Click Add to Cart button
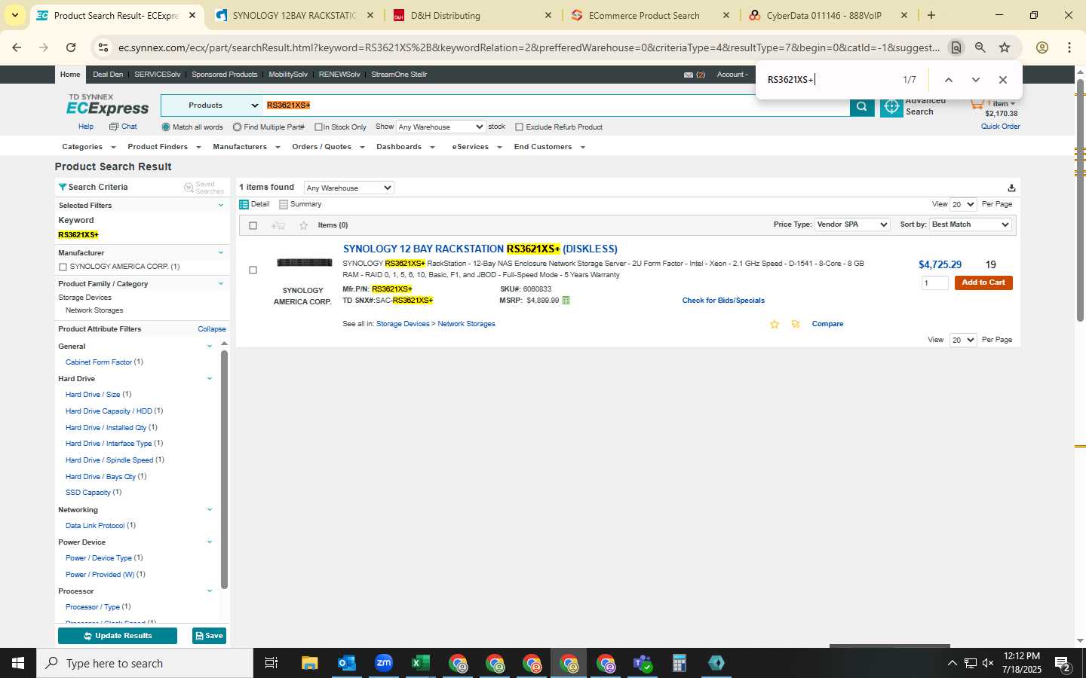 (x=983, y=282)
